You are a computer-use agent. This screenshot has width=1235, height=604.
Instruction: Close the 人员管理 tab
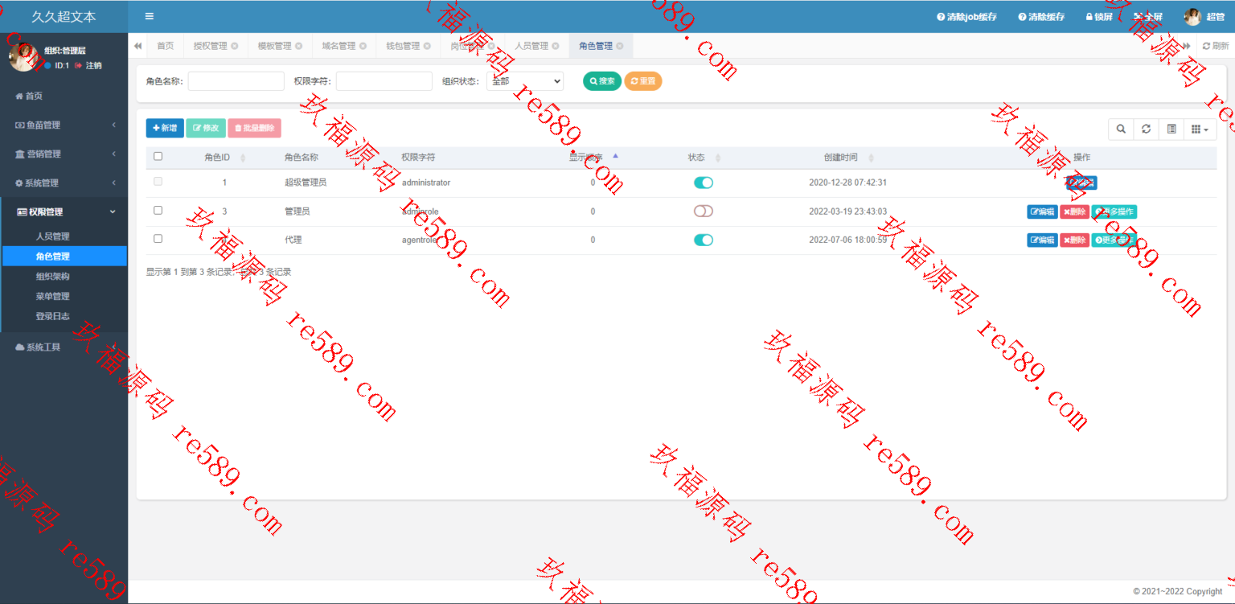tap(556, 46)
